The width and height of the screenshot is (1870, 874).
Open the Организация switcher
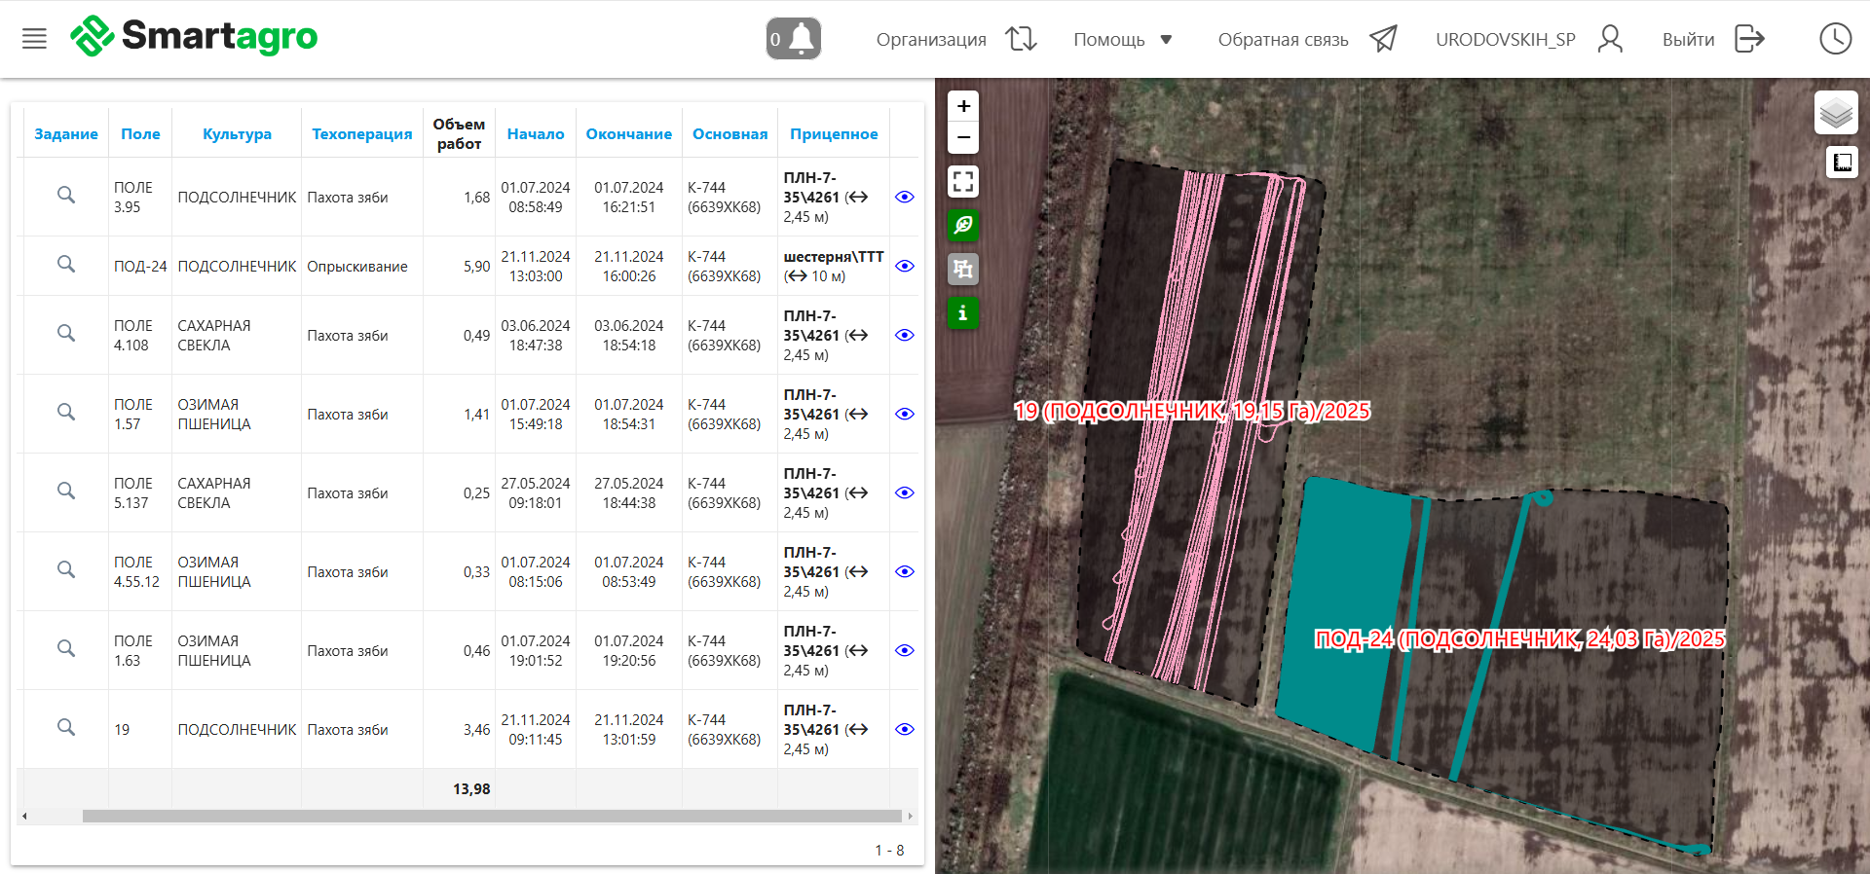[955, 40]
